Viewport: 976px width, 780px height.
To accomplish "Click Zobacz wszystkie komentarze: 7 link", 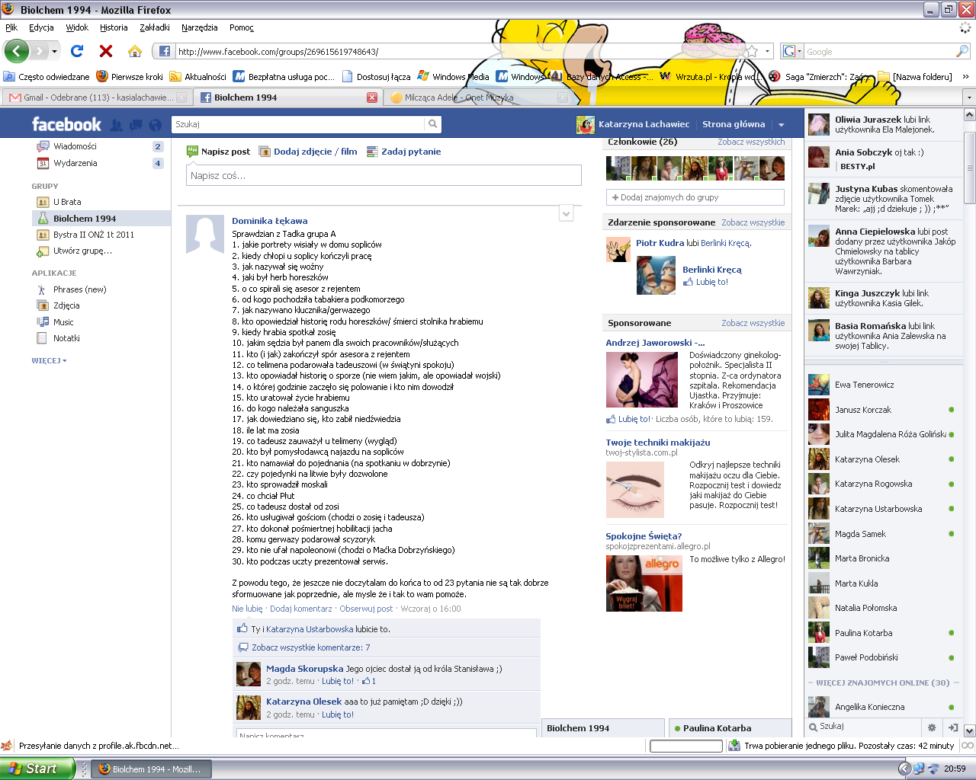I will point(310,647).
